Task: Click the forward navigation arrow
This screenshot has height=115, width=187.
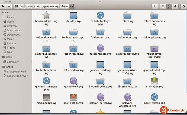Action: point(9,6)
